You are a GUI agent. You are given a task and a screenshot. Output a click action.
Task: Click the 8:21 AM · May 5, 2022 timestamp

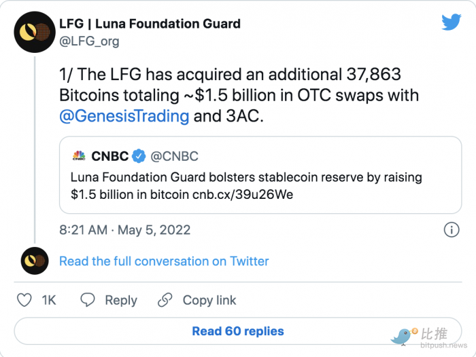coord(124,230)
